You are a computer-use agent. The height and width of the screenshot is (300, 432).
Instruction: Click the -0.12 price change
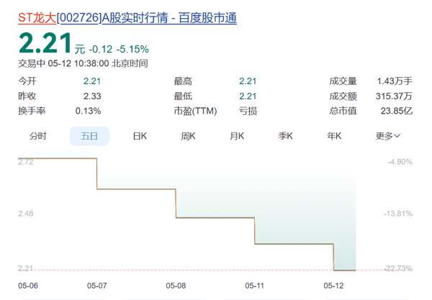pyautogui.click(x=101, y=49)
